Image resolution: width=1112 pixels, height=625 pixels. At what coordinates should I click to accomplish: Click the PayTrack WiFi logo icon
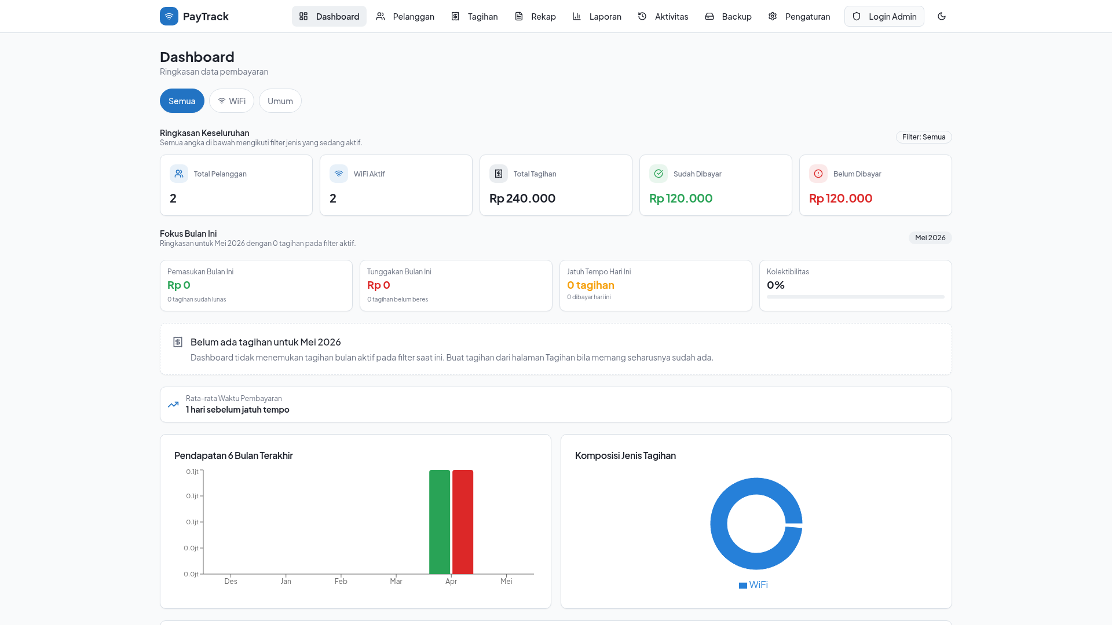(x=169, y=16)
